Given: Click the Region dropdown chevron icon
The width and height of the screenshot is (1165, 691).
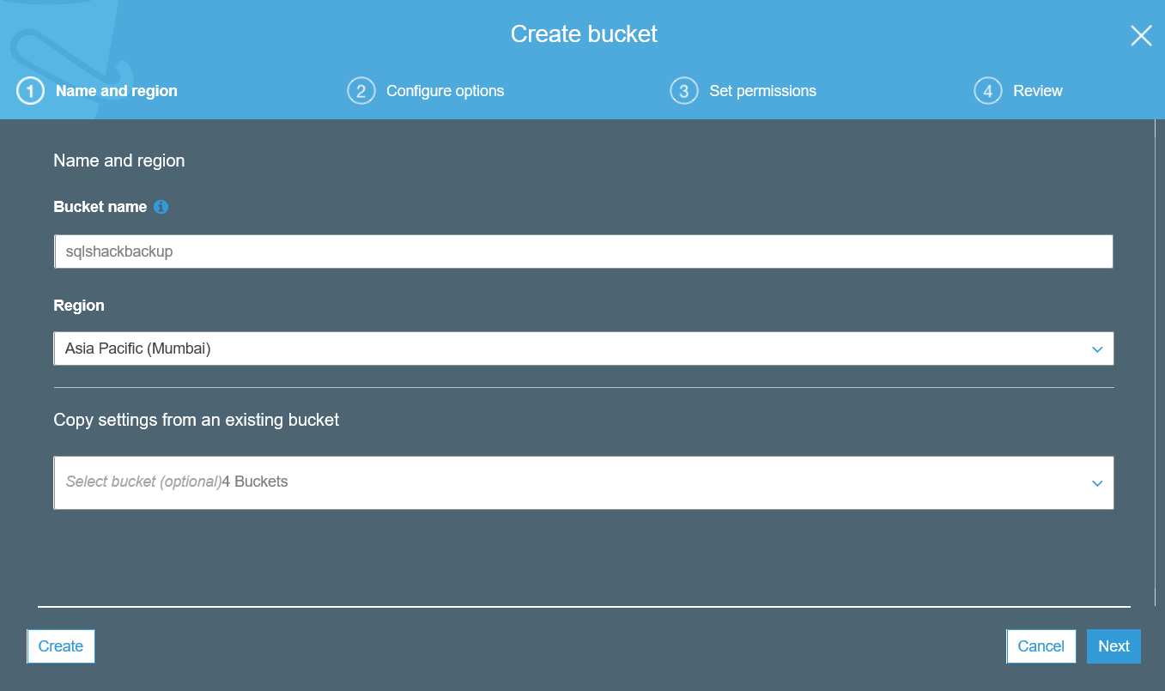Looking at the screenshot, I should pyautogui.click(x=1096, y=349).
